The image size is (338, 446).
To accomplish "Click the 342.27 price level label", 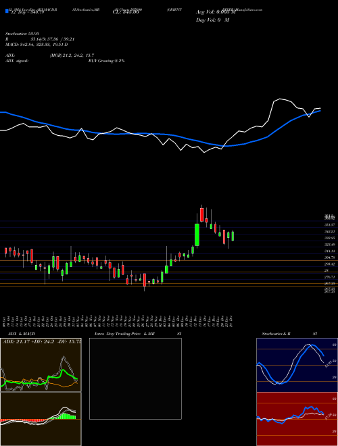I will click(331, 232).
